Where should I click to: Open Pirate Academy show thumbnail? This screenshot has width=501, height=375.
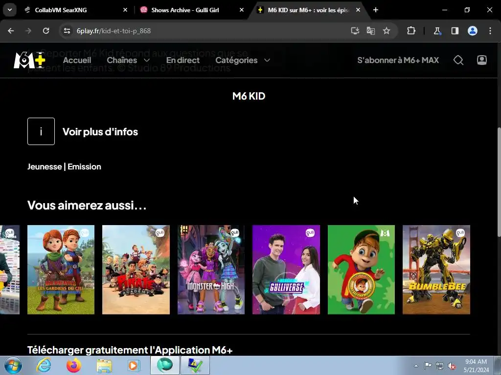[x=136, y=270]
